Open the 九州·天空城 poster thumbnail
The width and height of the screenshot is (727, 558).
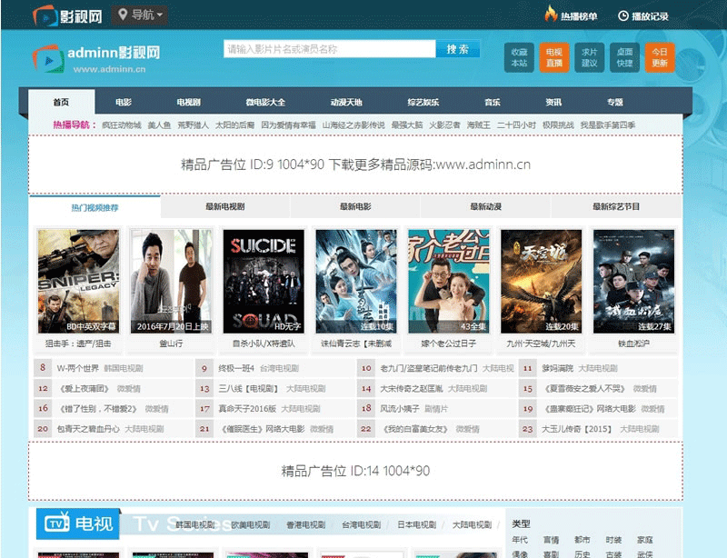(x=541, y=282)
